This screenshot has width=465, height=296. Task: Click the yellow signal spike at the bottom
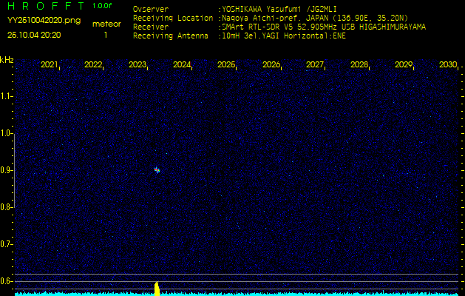pos(157,288)
